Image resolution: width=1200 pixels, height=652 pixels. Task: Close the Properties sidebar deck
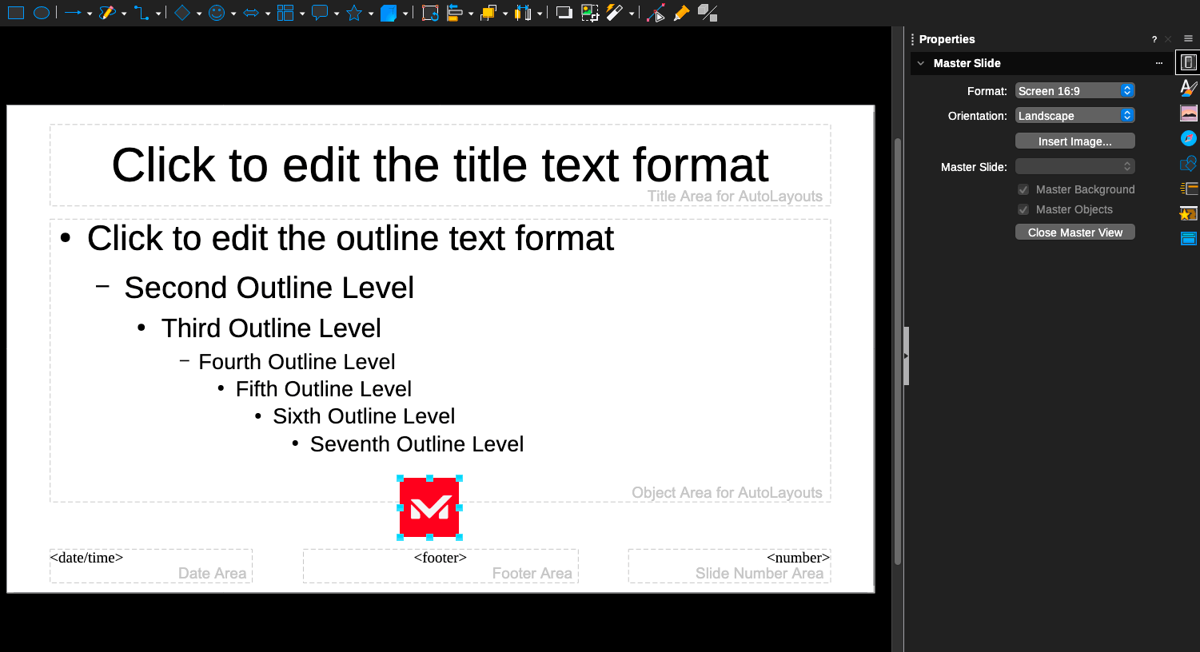(1168, 39)
